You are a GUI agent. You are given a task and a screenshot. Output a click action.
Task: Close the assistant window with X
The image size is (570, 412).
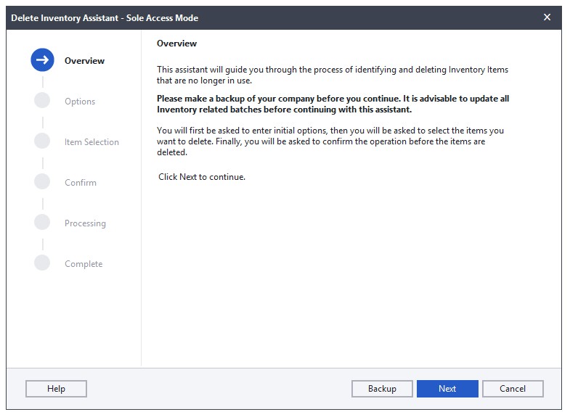point(547,17)
